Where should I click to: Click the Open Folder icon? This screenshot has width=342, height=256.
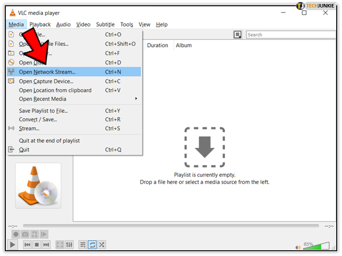click(11, 53)
